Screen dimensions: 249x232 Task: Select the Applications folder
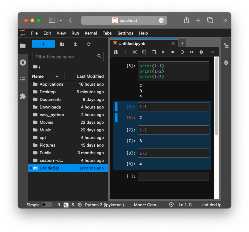(x=68, y=84)
